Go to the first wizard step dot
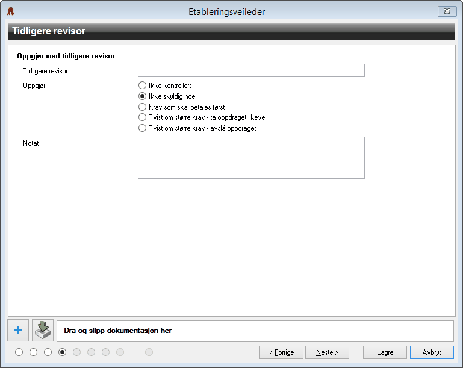463x368 pixels. 19,352
